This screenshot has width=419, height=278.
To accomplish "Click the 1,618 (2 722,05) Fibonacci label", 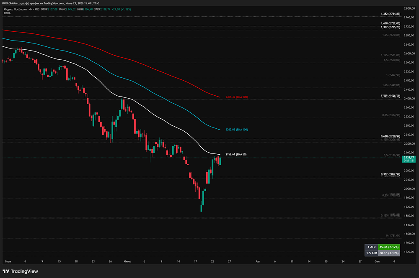I will tap(391, 23).
